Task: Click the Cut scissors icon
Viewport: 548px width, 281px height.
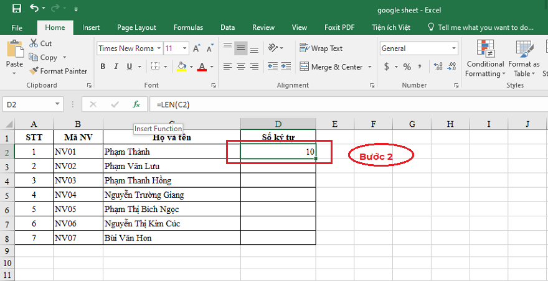Action: 34,44
